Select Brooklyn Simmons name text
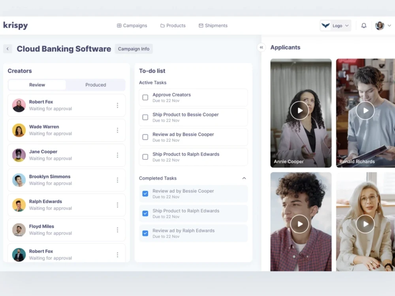 click(x=50, y=176)
